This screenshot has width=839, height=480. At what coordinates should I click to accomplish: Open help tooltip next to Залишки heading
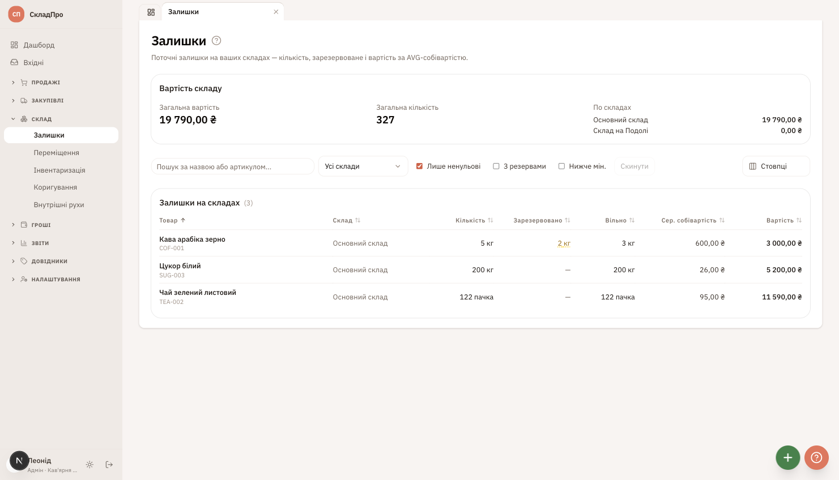pos(216,41)
